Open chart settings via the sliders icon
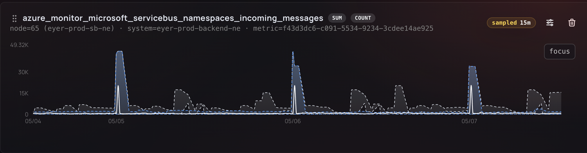Screen dimensions: 587x153 pos(550,23)
